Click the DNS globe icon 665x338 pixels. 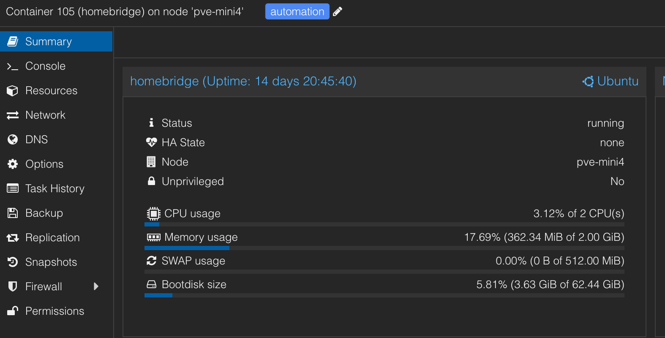pos(13,140)
